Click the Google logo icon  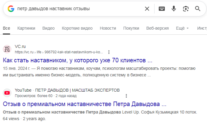(x=11, y=9)
